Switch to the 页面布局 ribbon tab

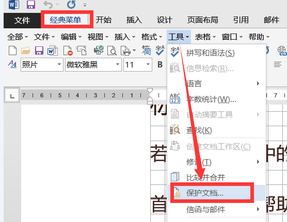(202, 20)
